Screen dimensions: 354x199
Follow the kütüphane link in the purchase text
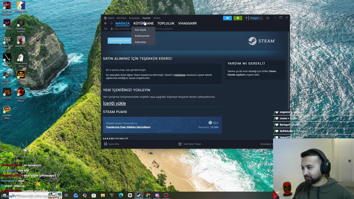(180, 75)
